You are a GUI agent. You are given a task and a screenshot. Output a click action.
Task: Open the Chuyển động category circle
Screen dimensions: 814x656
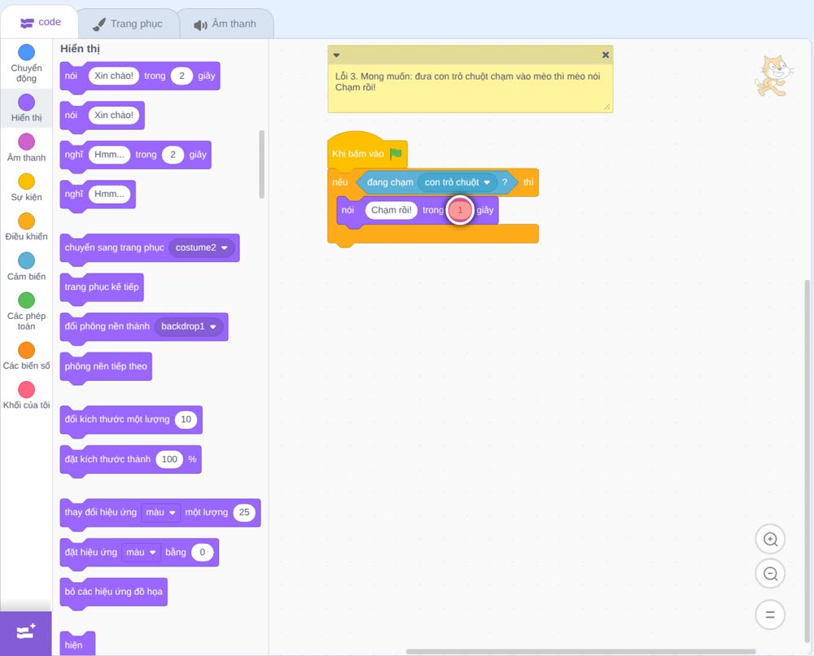[27, 52]
